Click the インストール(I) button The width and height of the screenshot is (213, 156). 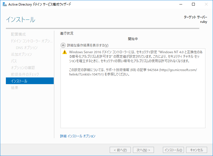point(173,150)
